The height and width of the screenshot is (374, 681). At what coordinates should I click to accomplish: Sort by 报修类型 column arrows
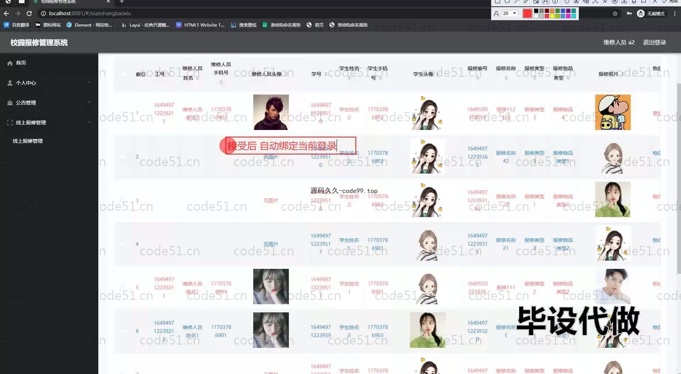[535, 78]
